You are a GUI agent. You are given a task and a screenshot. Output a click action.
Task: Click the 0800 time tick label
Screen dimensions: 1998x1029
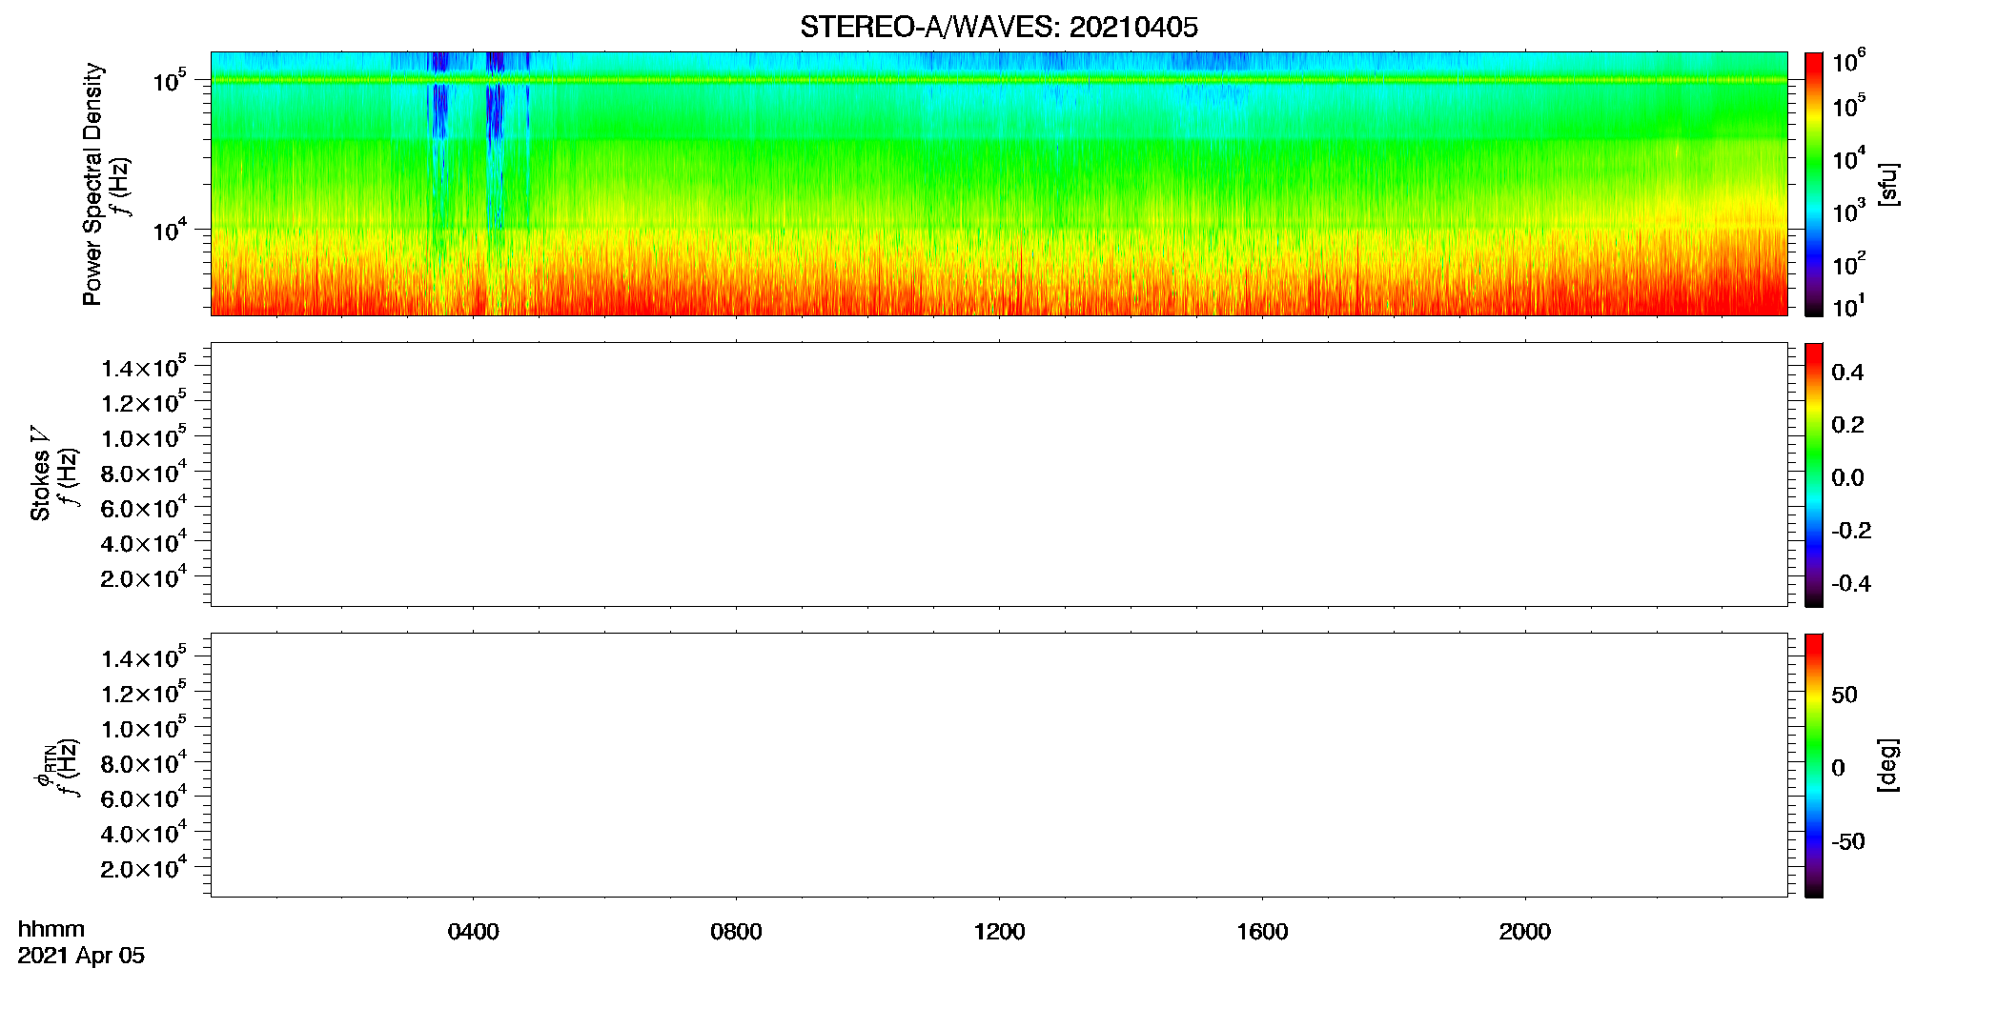(736, 932)
